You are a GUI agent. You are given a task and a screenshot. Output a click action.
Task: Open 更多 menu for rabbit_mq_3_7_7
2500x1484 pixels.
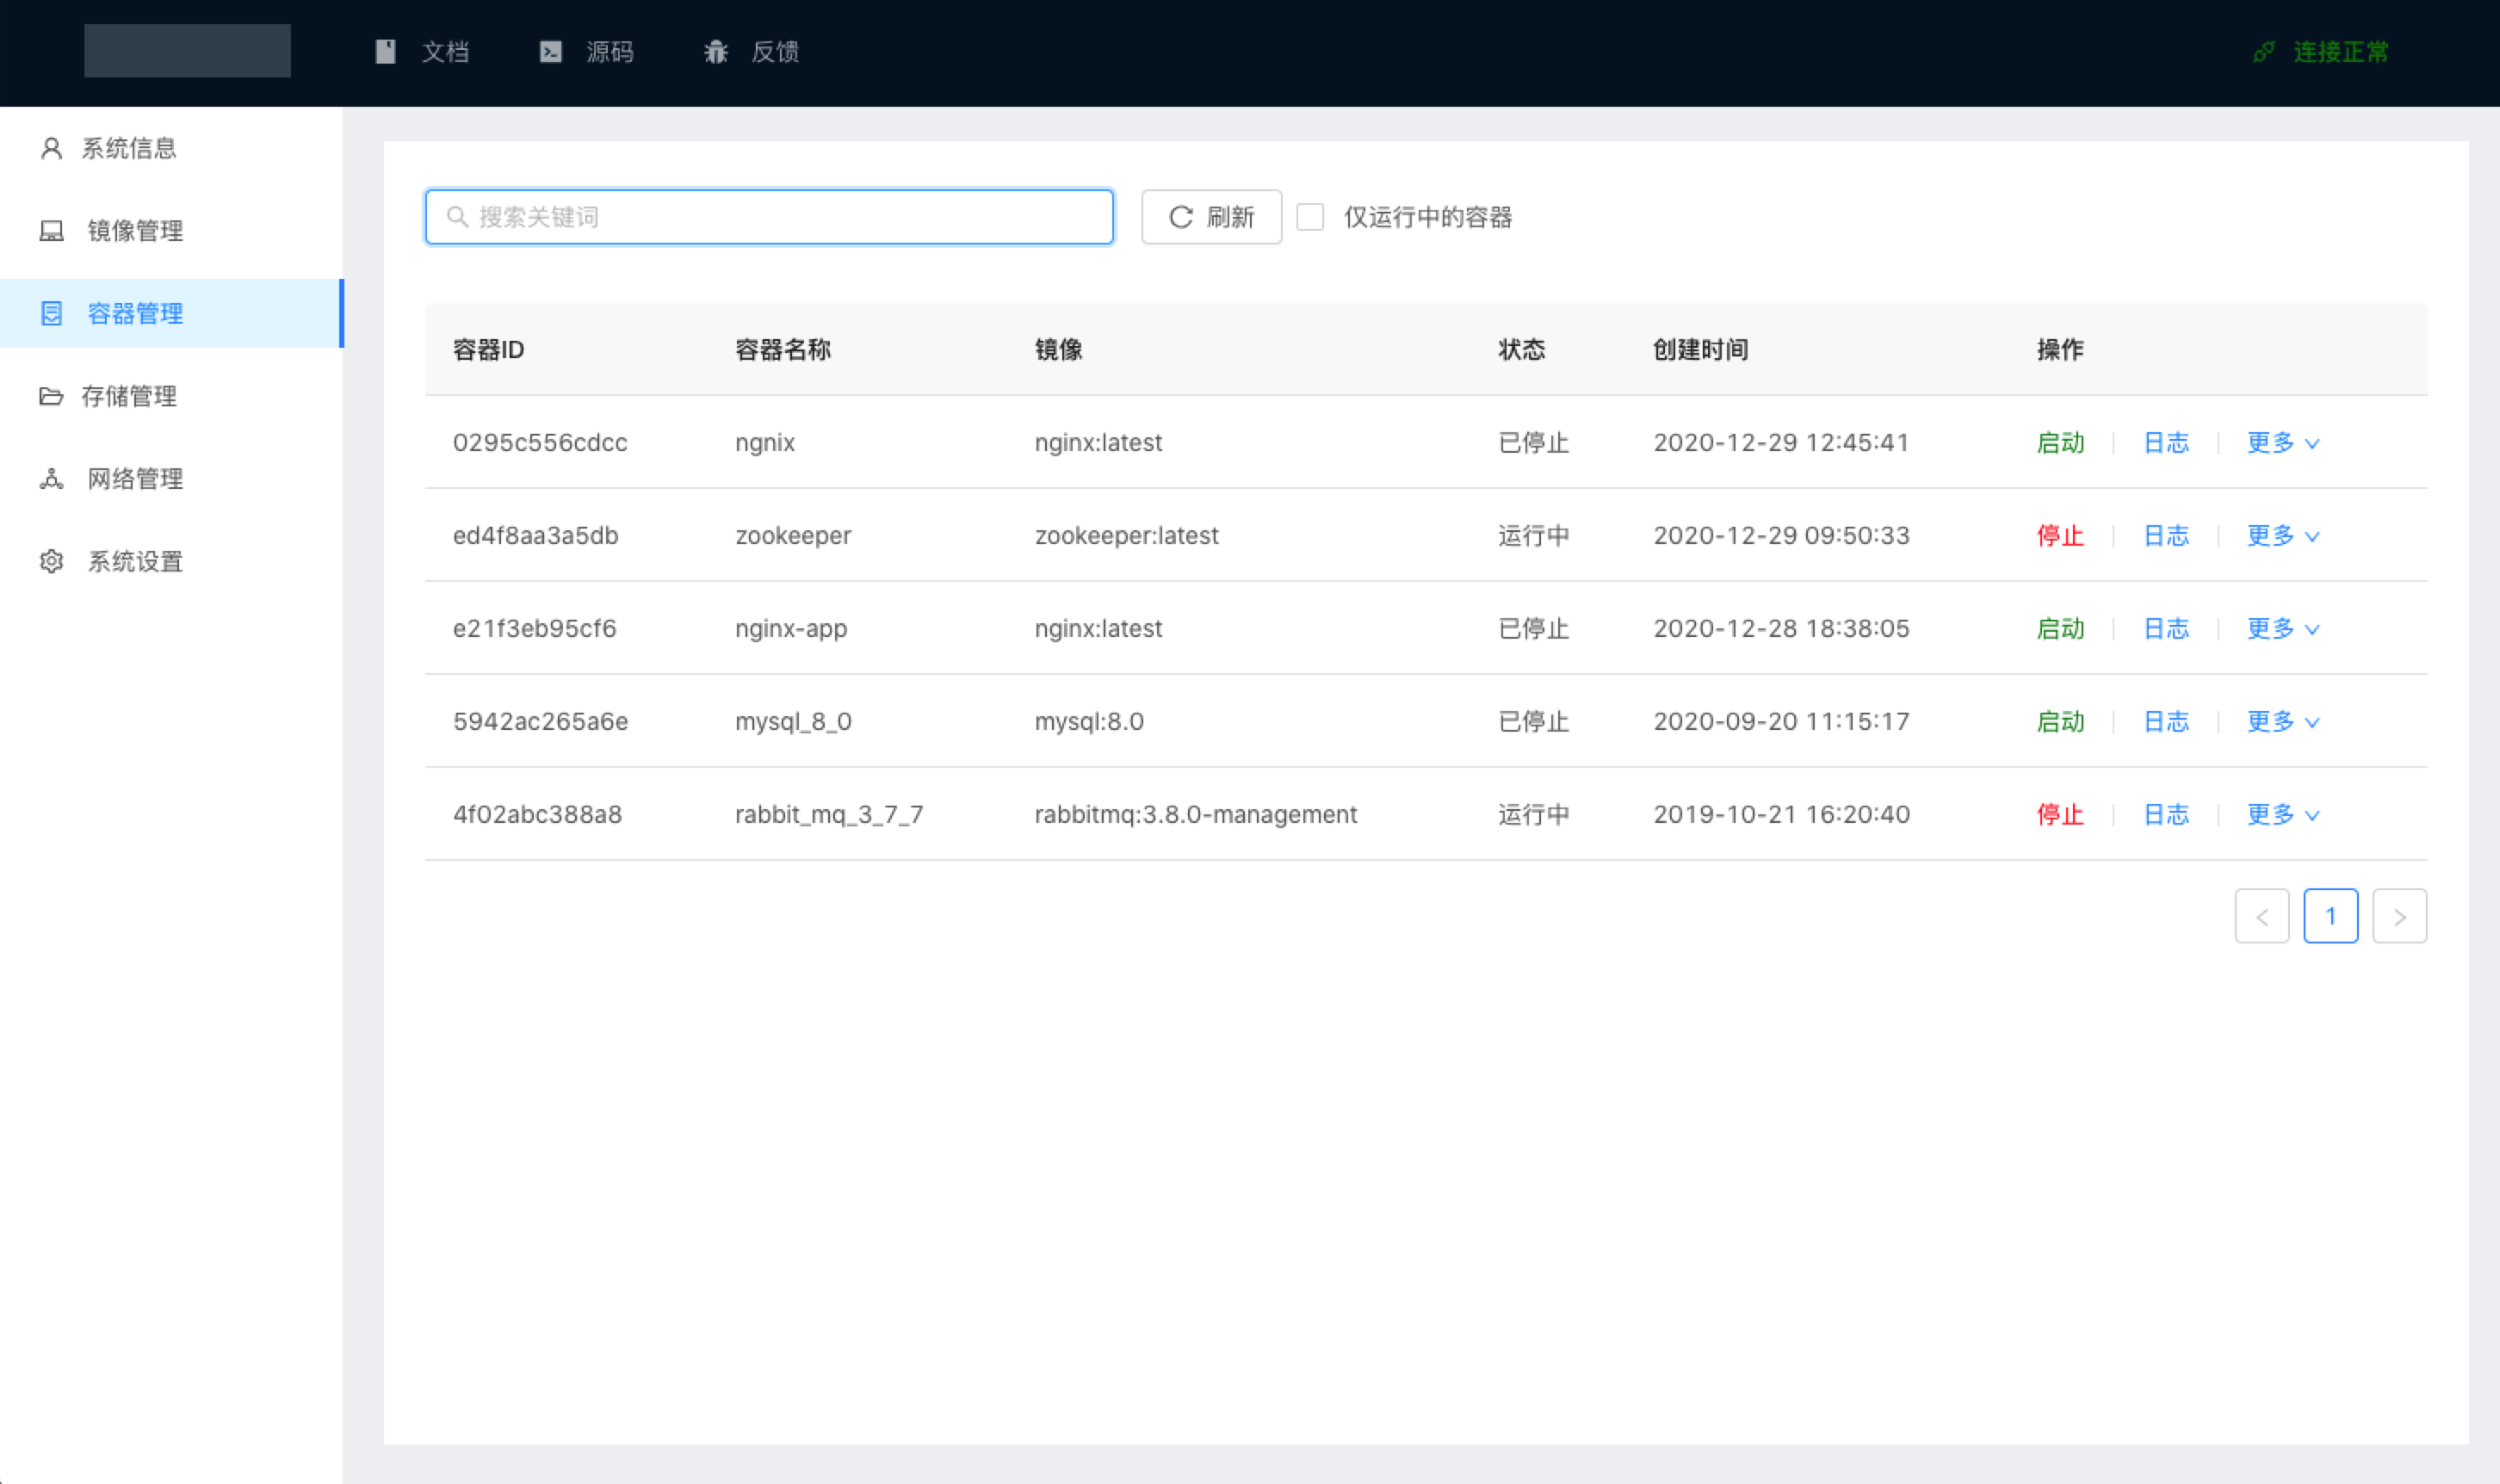pyautogui.click(x=2282, y=815)
